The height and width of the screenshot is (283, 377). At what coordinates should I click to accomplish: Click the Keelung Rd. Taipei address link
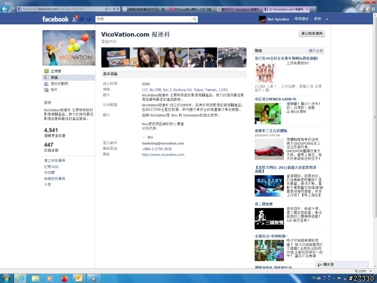click(184, 90)
